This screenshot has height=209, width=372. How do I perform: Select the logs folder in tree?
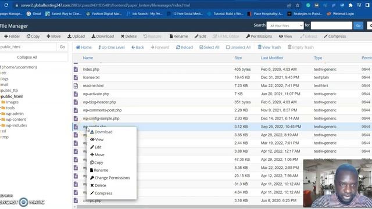[5, 79]
